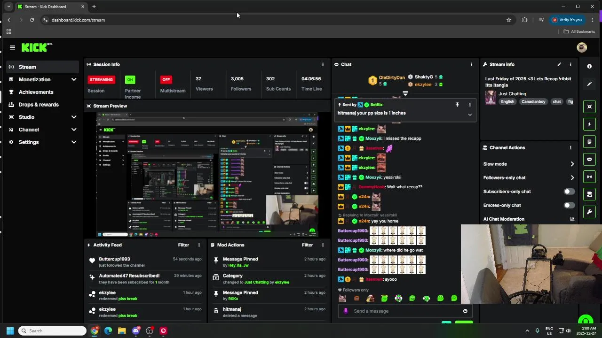Edit stream info with pencil in Stream info header

pos(559,64)
